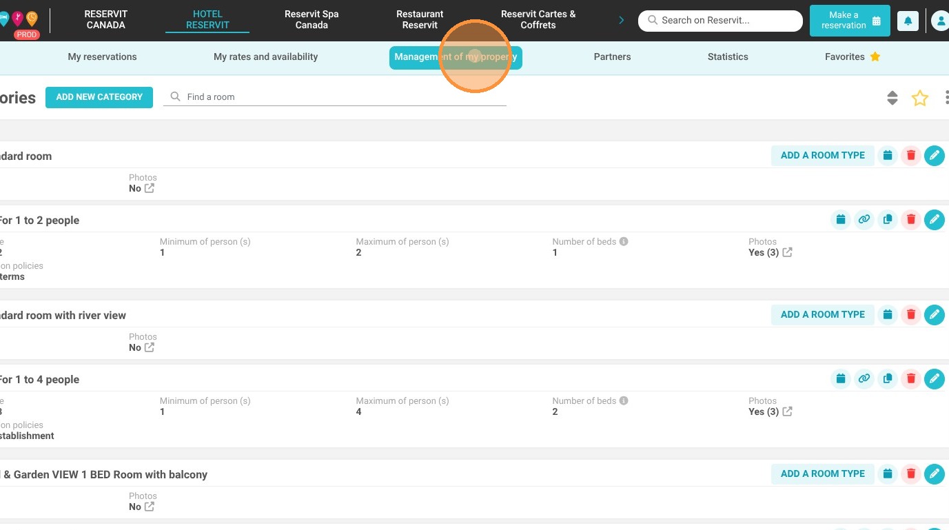Screen dimensions: 949x530
Task: Show beds info for 'For 1 to 2 people'
Action: point(624,242)
